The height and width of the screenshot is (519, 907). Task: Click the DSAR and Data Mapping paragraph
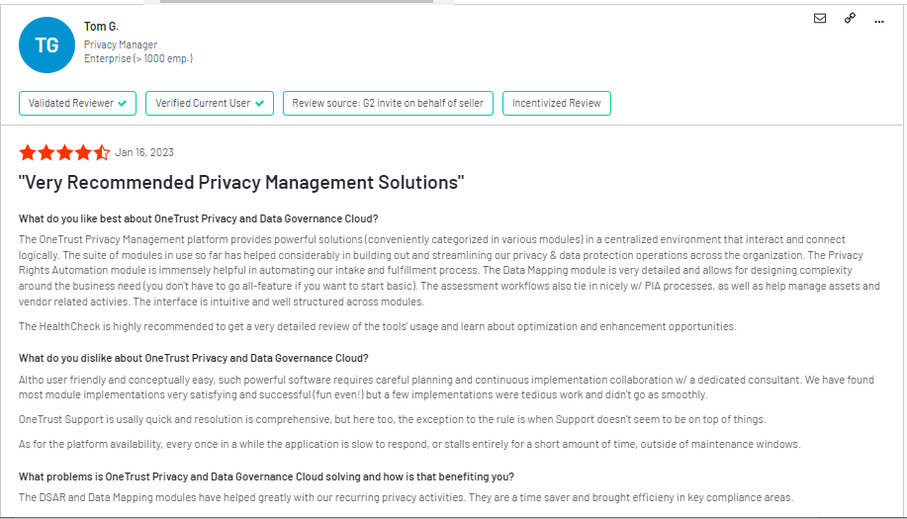407,497
